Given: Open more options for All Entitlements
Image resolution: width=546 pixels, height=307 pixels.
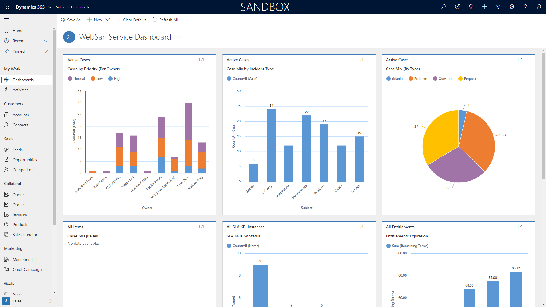Looking at the screenshot, I should pyautogui.click(x=528, y=227).
